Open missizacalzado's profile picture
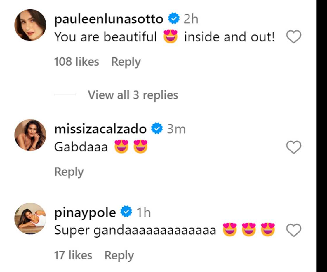327x272 pixels. coord(30,135)
